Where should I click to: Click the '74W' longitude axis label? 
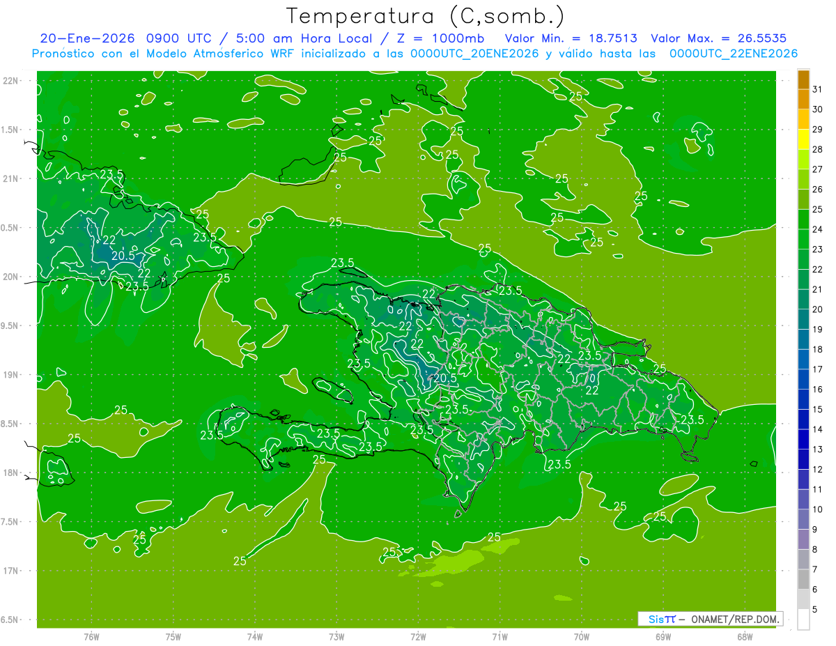(255, 637)
